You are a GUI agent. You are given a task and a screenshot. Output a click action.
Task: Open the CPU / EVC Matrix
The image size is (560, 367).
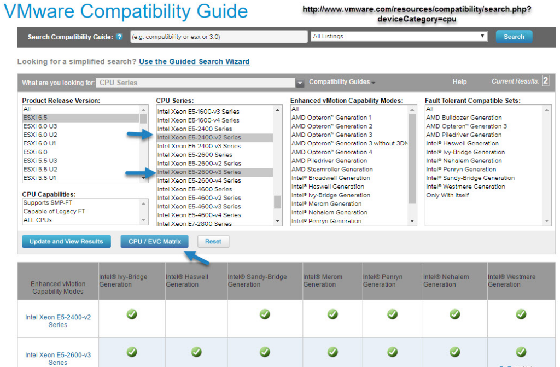154,242
